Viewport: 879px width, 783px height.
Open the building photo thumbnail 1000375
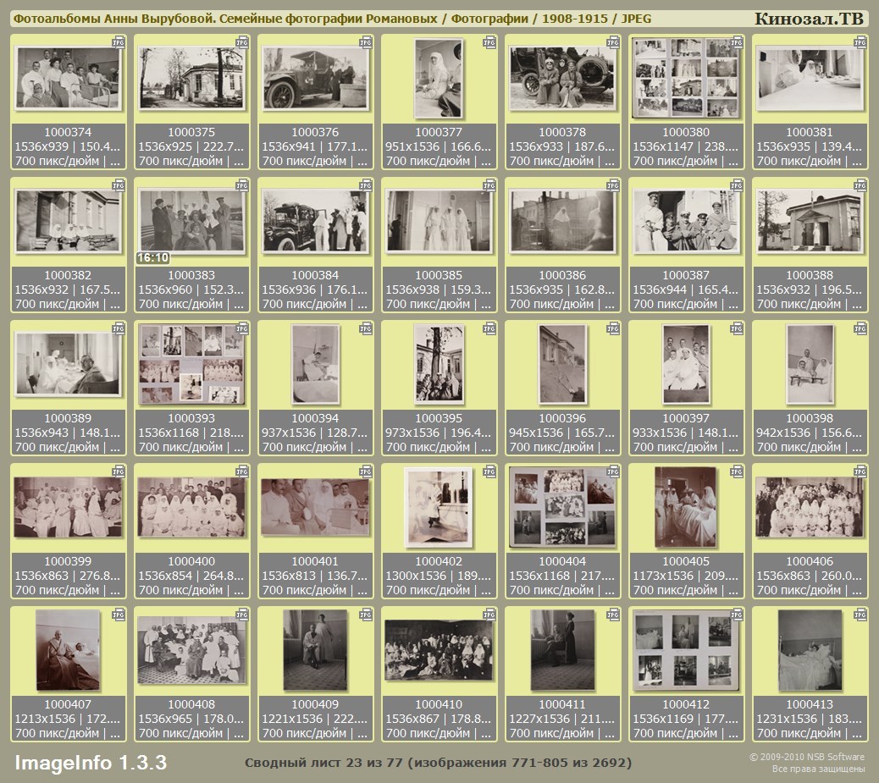191,78
